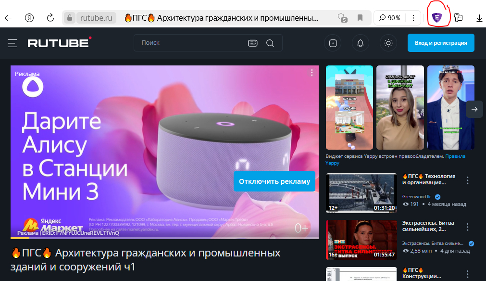
Task: Open the address bar three-dot menu
Action: tap(413, 18)
